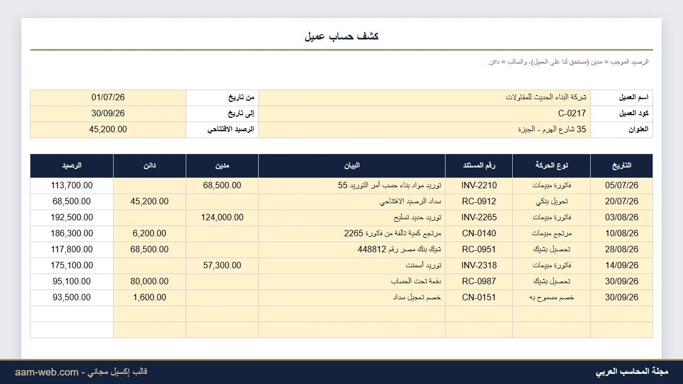Click document number INV-2210
The width and height of the screenshot is (683, 384).
coord(479,186)
